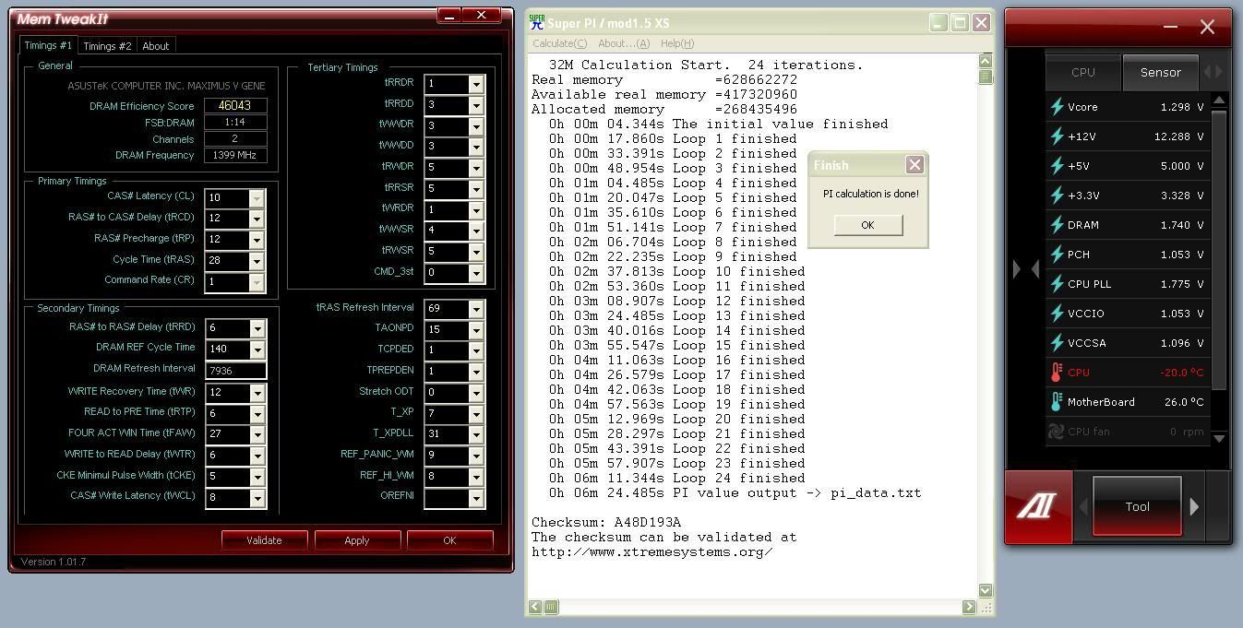Open the tRCD dropdown
This screenshot has width=1243, height=628.
pos(257,219)
